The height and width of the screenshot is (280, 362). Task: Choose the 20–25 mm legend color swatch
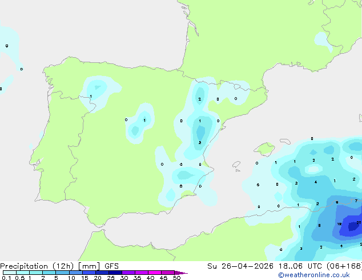[102, 273]
